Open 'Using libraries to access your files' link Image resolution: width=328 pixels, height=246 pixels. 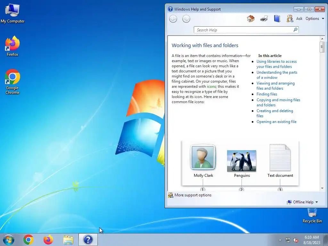(x=276, y=64)
